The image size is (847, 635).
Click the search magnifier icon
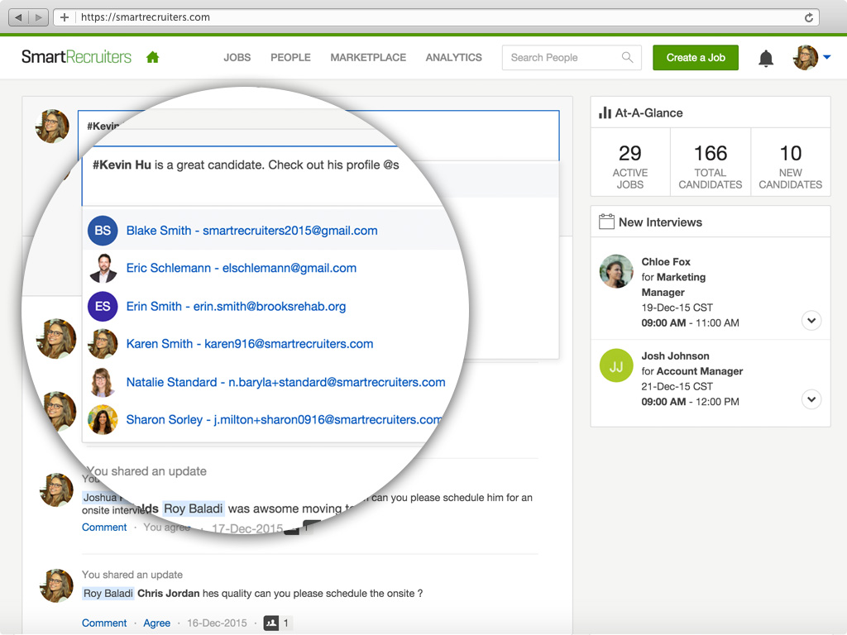click(627, 57)
